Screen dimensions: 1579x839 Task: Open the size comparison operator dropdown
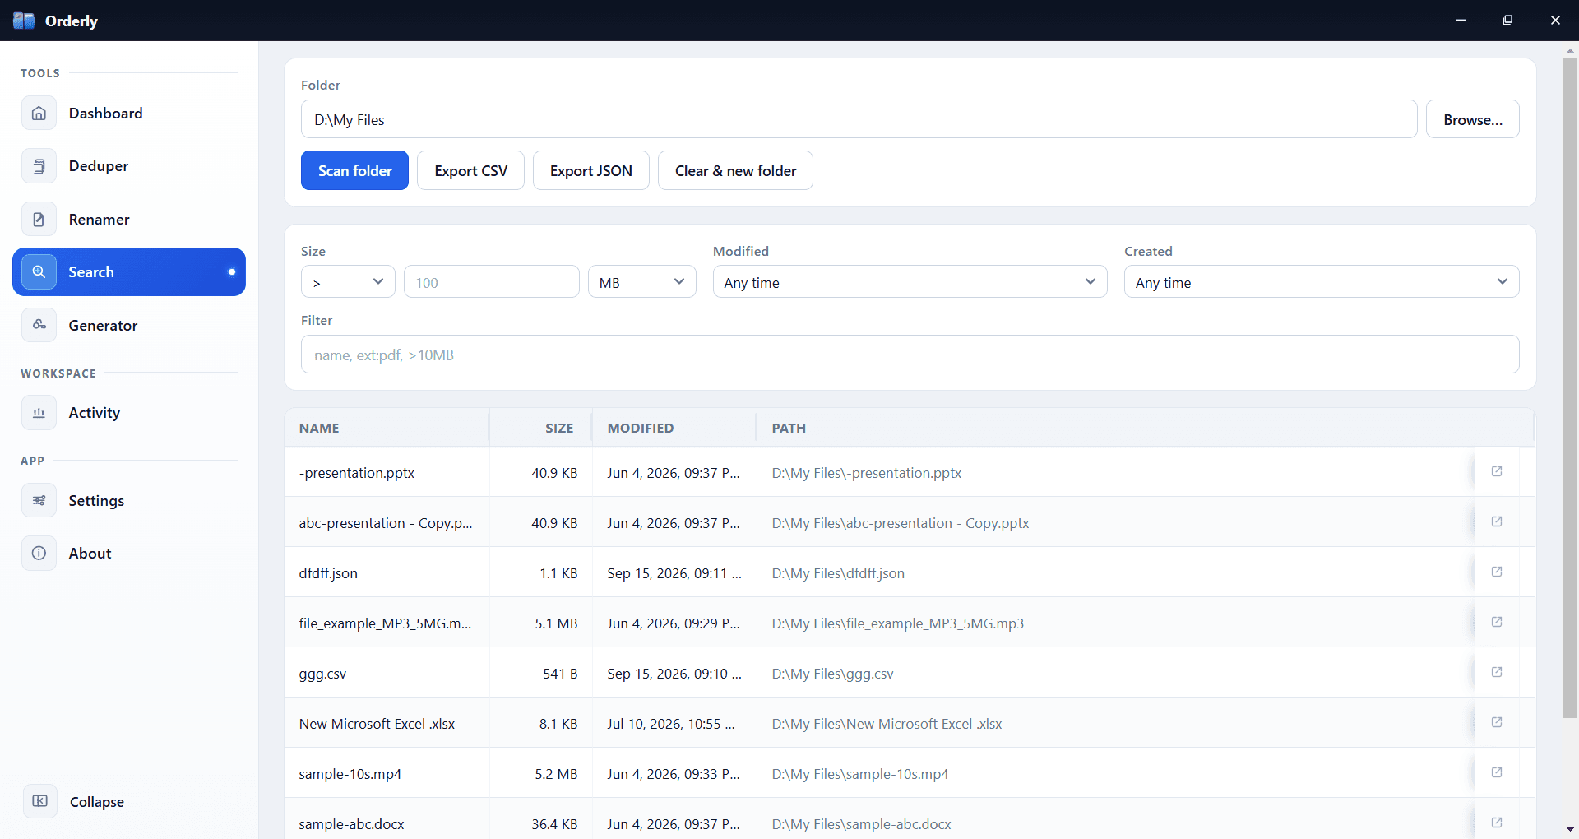coord(348,282)
